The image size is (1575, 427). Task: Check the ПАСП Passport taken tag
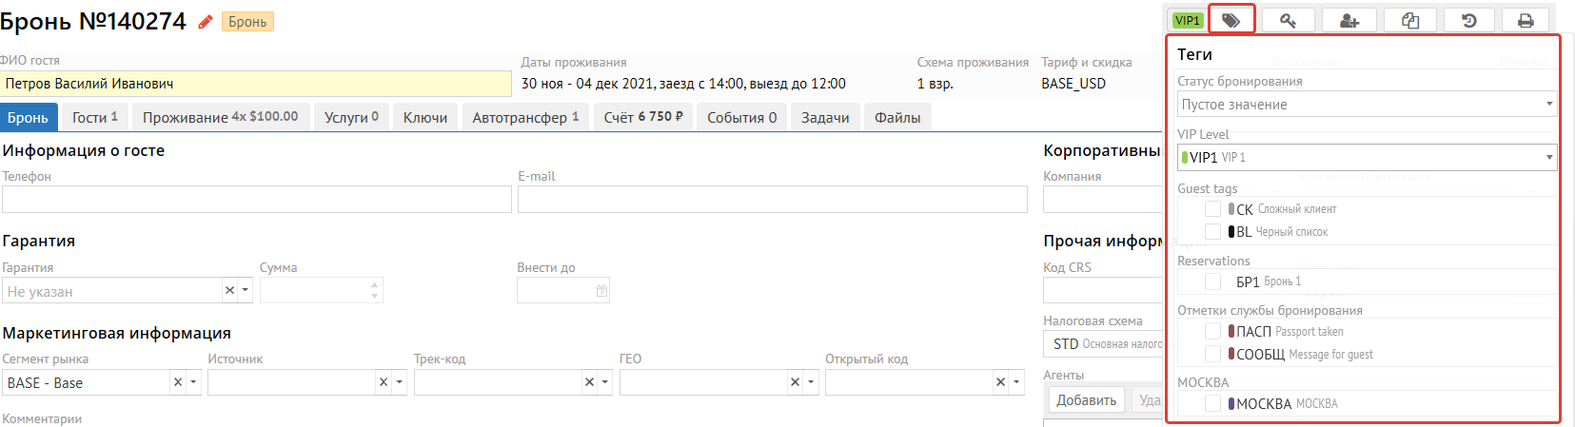point(1212,331)
